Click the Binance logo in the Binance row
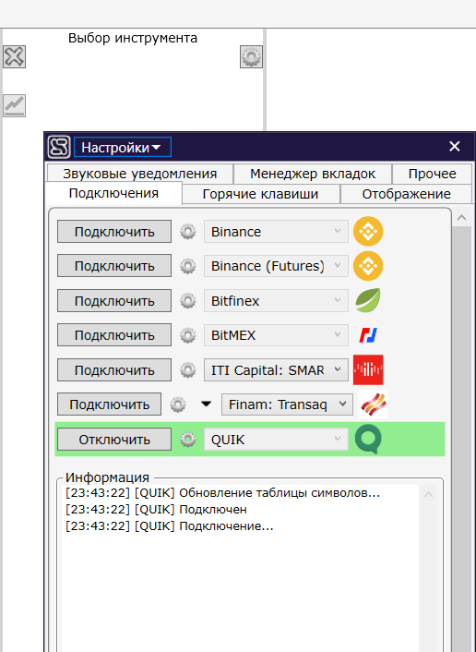This screenshot has height=652, width=476. 368,231
